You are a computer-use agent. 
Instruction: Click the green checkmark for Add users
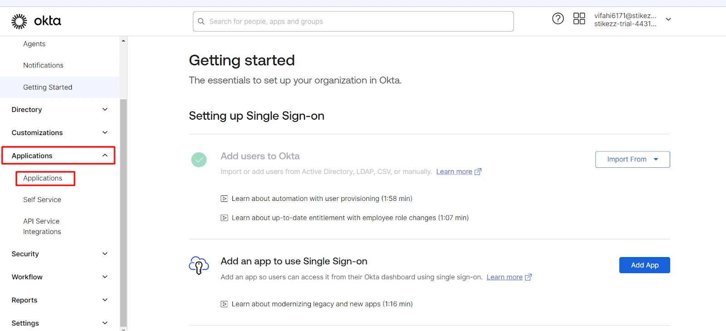[x=199, y=160]
